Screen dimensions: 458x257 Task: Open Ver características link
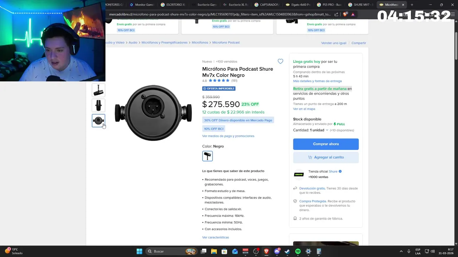point(215,237)
